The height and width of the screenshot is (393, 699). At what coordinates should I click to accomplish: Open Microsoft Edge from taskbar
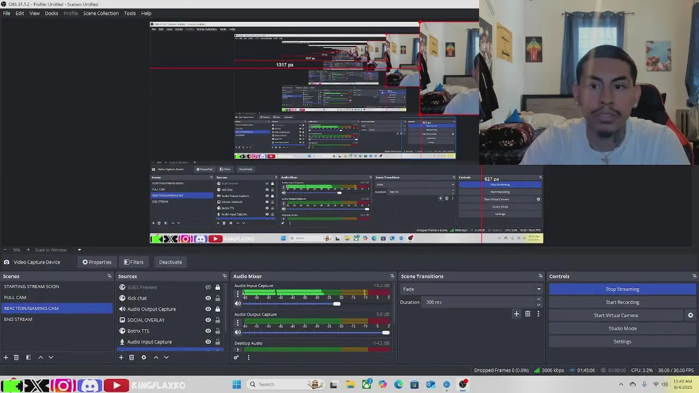coord(399,384)
